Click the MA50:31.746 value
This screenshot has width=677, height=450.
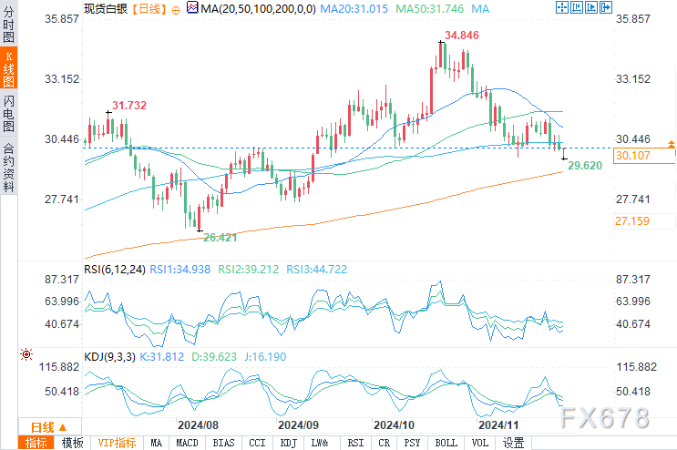tap(430, 8)
